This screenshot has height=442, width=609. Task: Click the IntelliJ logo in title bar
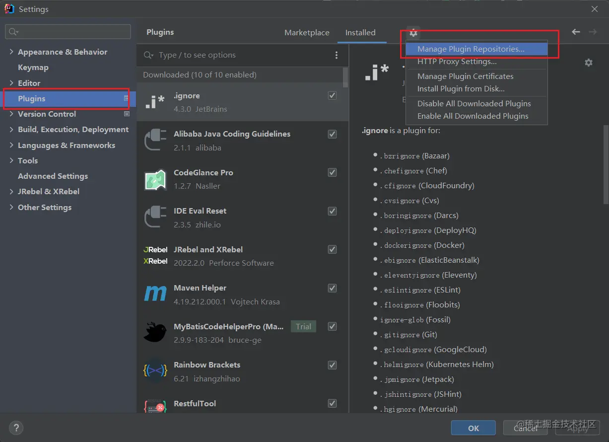(9, 9)
